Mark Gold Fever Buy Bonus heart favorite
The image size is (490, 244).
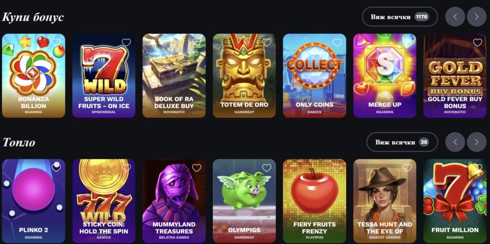pyautogui.click(x=478, y=43)
